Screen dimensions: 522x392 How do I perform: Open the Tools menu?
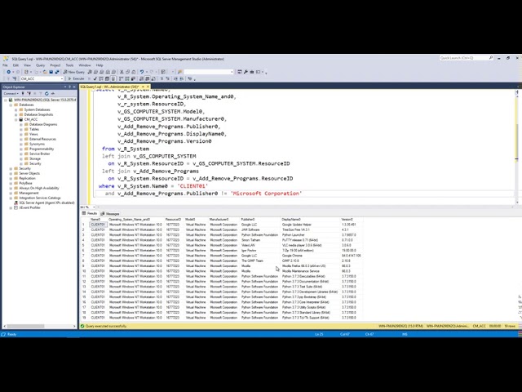pos(69,65)
